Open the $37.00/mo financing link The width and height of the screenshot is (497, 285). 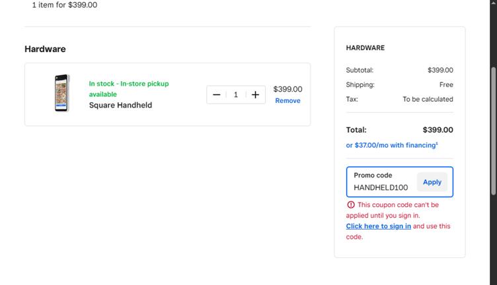pos(392,145)
